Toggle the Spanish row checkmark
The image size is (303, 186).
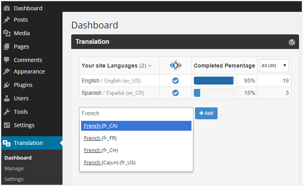point(176,93)
